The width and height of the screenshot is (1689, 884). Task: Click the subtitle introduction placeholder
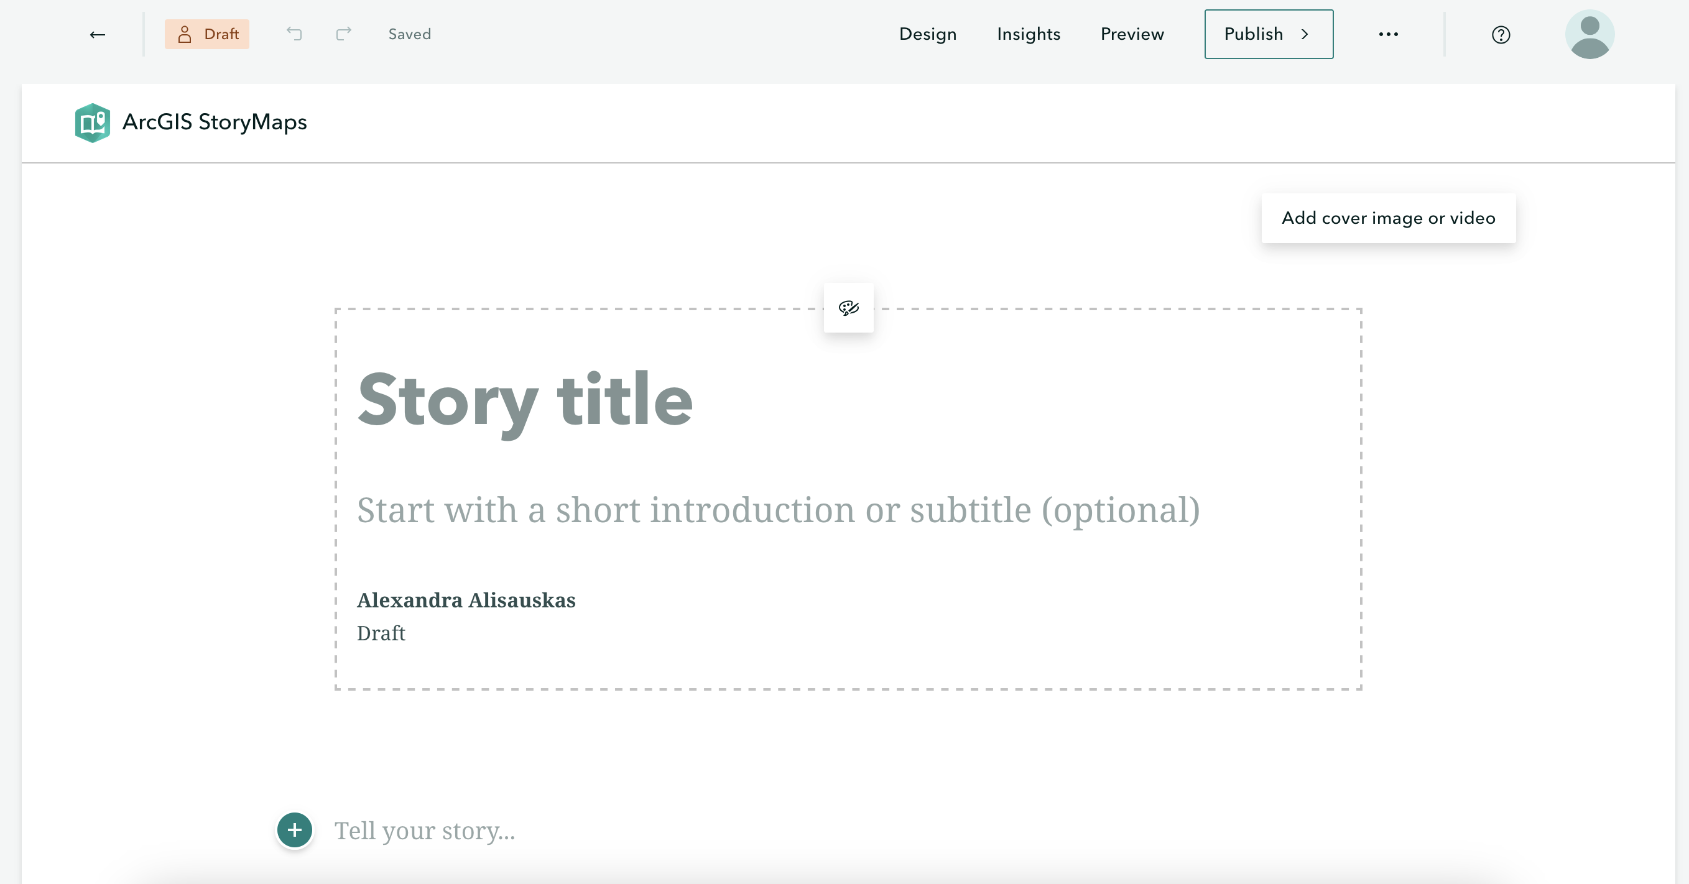click(779, 510)
